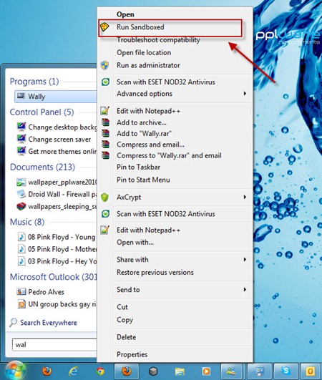Open Properties from the context menu

tap(132, 354)
